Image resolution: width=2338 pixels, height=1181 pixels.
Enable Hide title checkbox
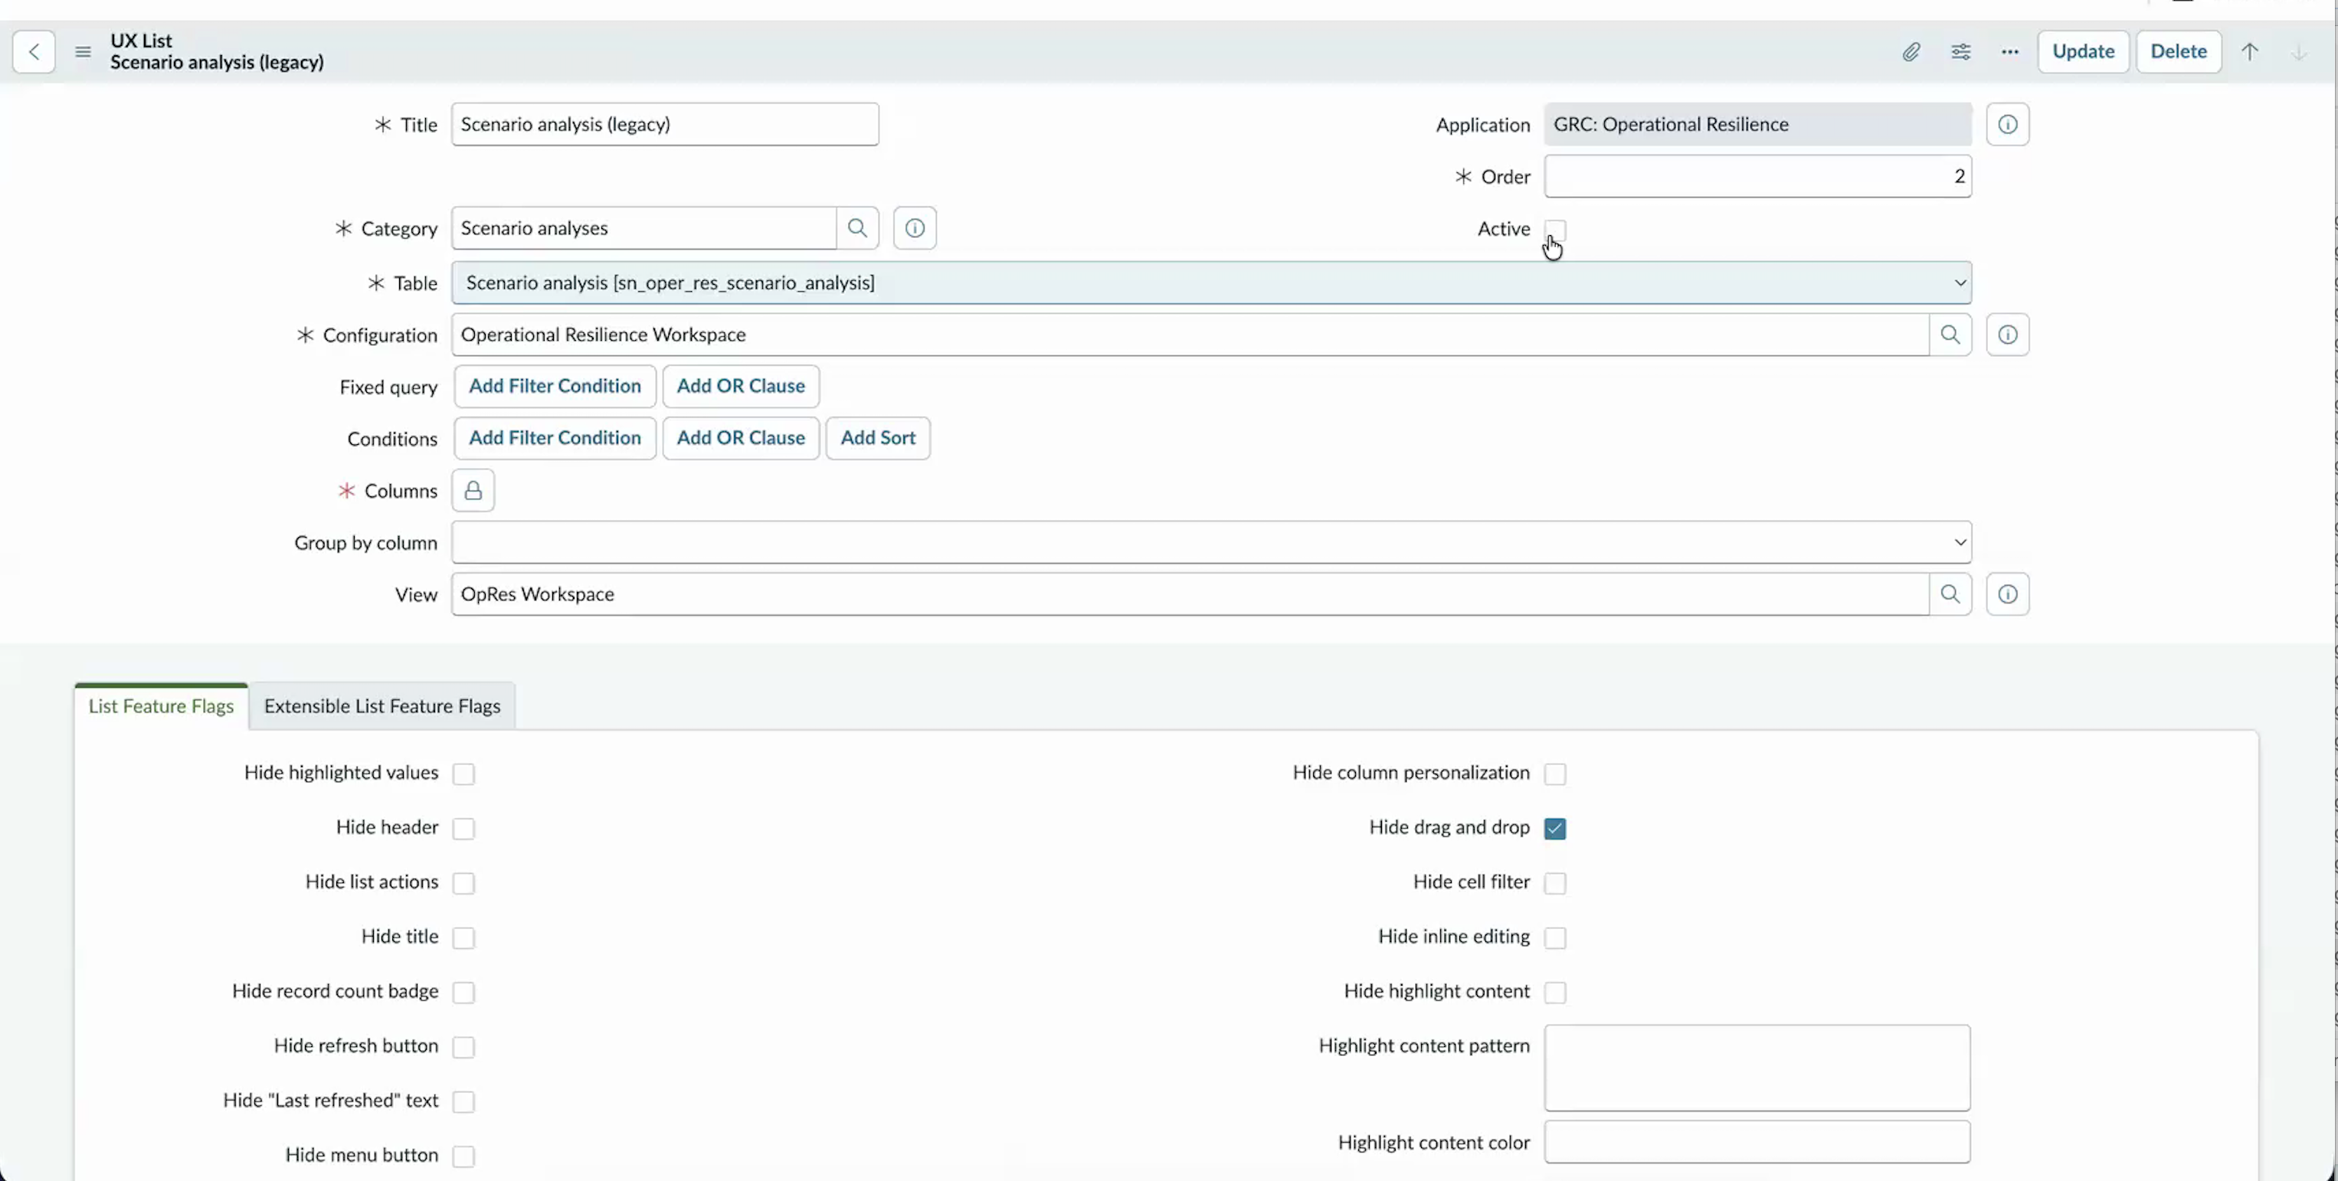pos(463,937)
